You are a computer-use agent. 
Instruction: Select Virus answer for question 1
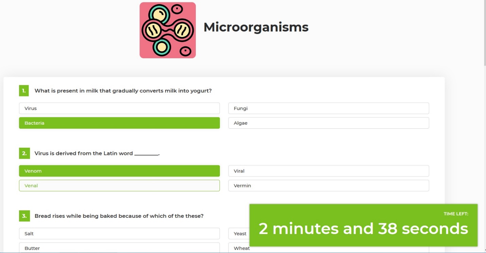(119, 108)
